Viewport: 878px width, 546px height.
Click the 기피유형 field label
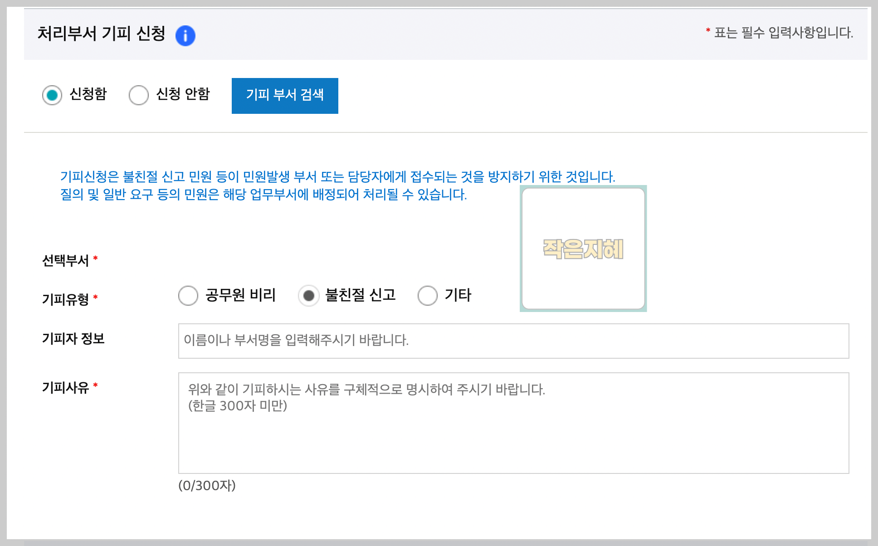pos(65,299)
